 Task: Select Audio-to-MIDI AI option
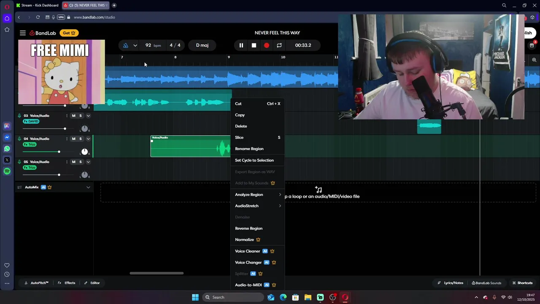click(257, 285)
